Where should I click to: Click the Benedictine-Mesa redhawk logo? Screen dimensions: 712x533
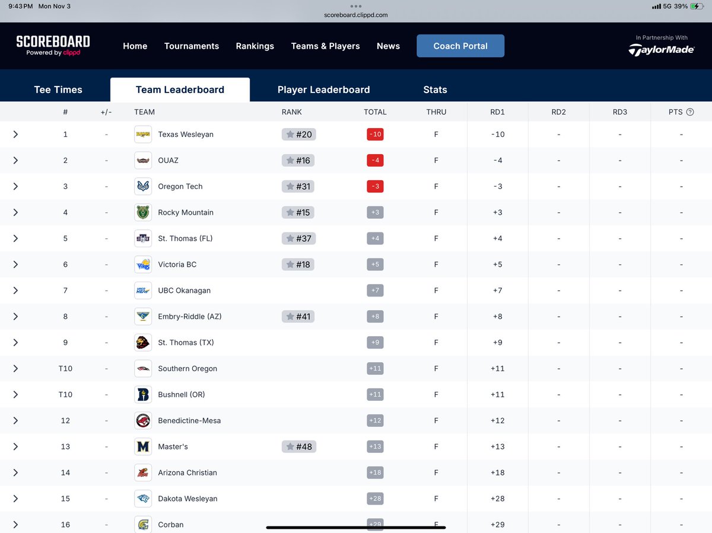(143, 421)
